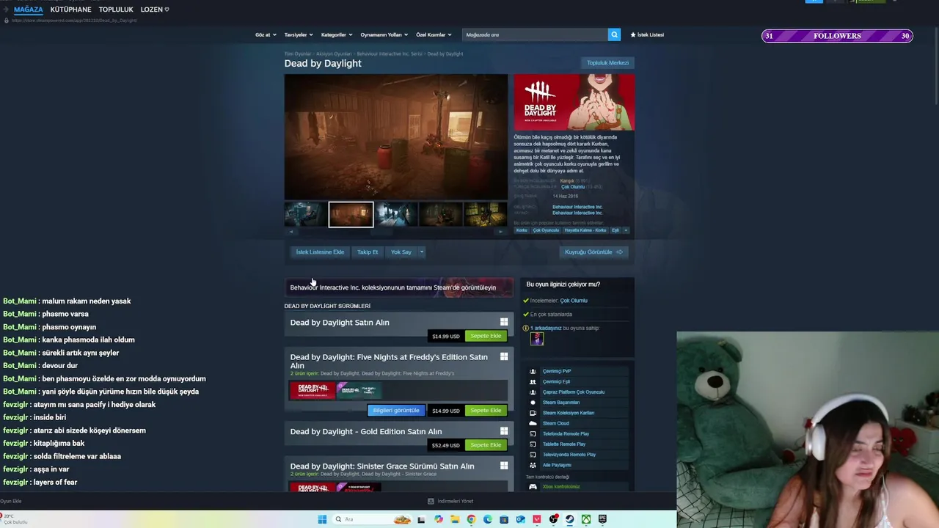Add Dead by Daylight base game to cart
Screen dimensions: 939x528
486,336
